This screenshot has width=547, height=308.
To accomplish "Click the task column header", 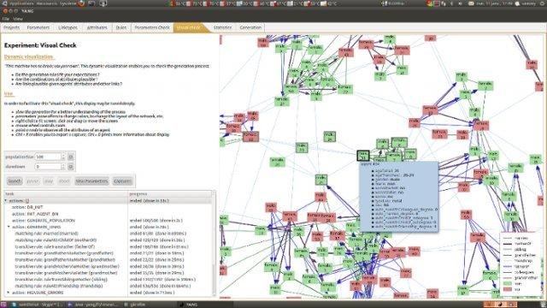I will 66,194.
